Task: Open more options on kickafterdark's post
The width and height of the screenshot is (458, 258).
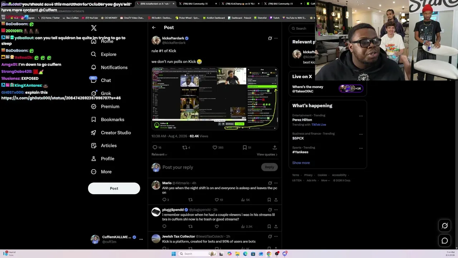Action: point(276,38)
